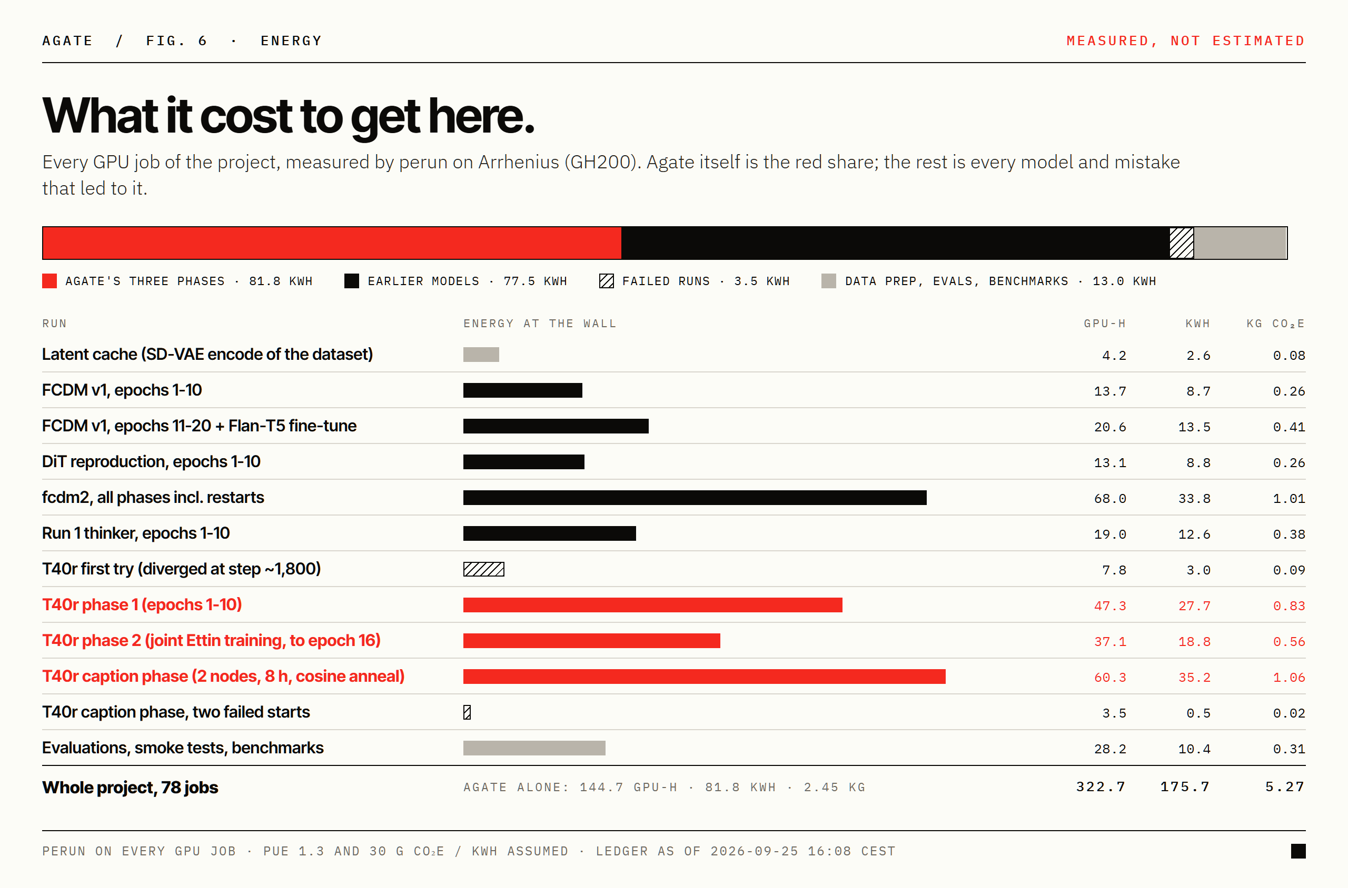Viewport: 1348px width, 888px height.
Task: Click the hatched Failed runs legend swatch
Action: (x=606, y=281)
